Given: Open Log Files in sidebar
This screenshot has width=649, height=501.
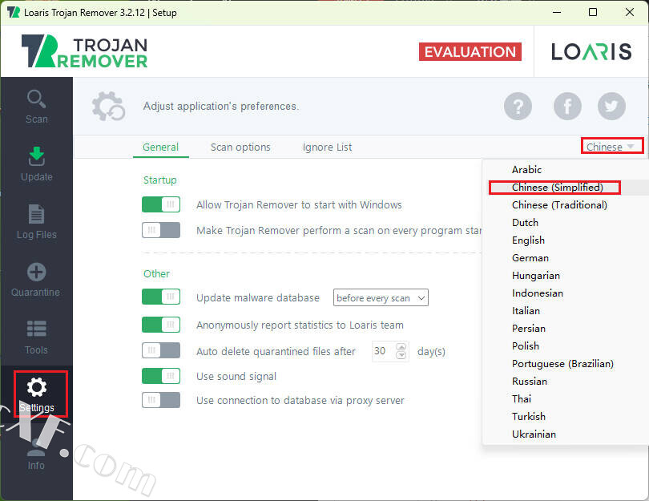Looking at the screenshot, I should pyautogui.click(x=36, y=221).
